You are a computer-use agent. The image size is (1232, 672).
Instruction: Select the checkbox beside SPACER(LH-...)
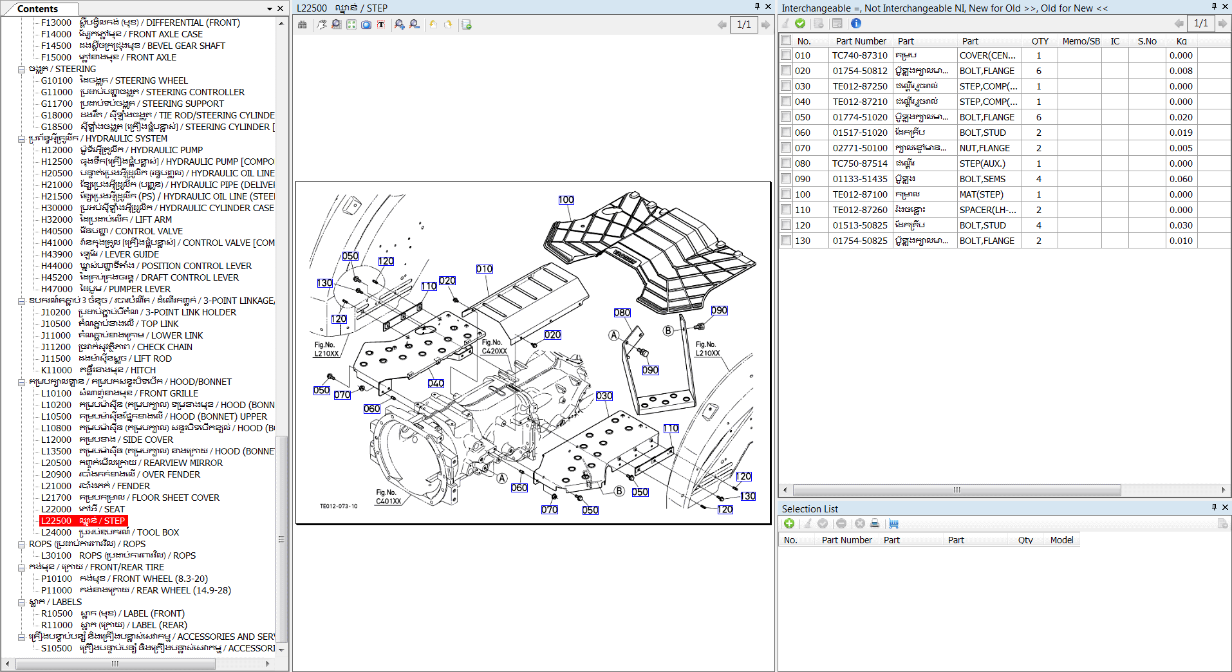(786, 209)
